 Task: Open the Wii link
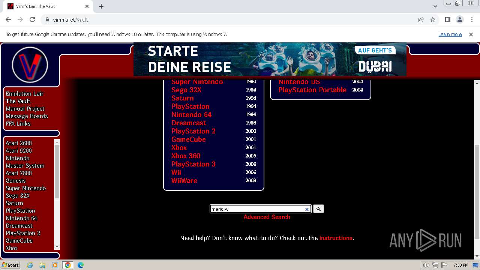coord(176,172)
